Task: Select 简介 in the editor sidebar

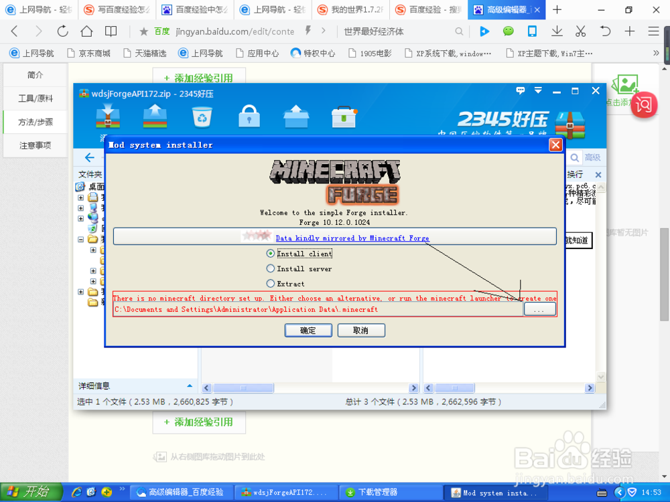Action: [35, 75]
